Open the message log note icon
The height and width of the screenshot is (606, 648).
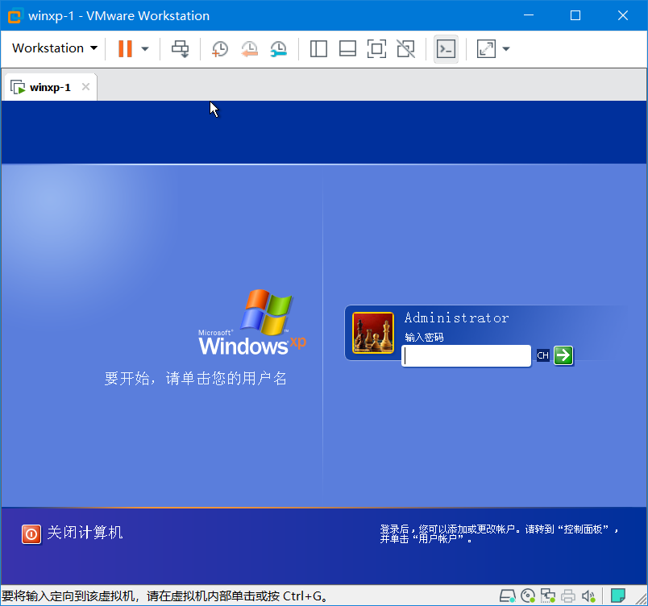click(x=618, y=596)
